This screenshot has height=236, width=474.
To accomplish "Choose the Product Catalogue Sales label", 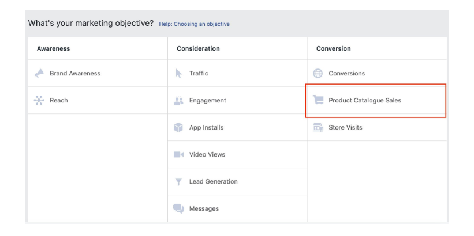I will point(365,100).
